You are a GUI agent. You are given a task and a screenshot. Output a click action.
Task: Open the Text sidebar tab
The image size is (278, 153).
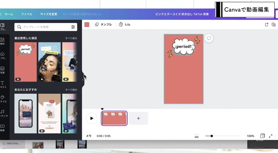click(x=3, y=85)
